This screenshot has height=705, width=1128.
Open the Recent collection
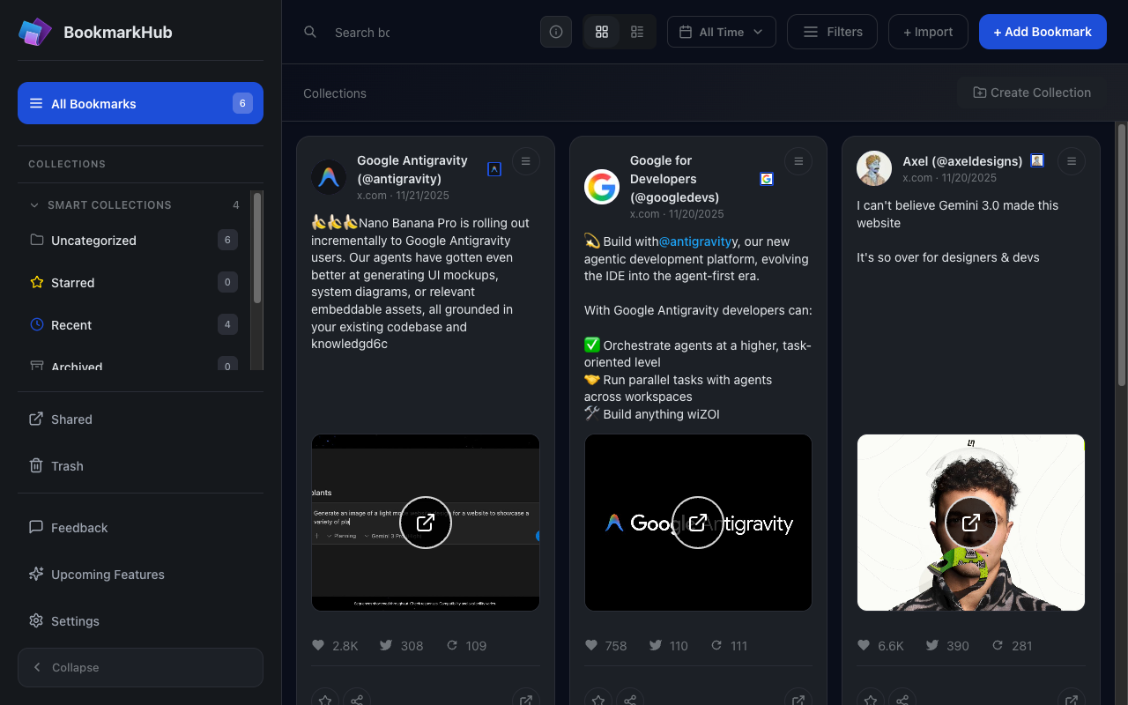pos(134,324)
